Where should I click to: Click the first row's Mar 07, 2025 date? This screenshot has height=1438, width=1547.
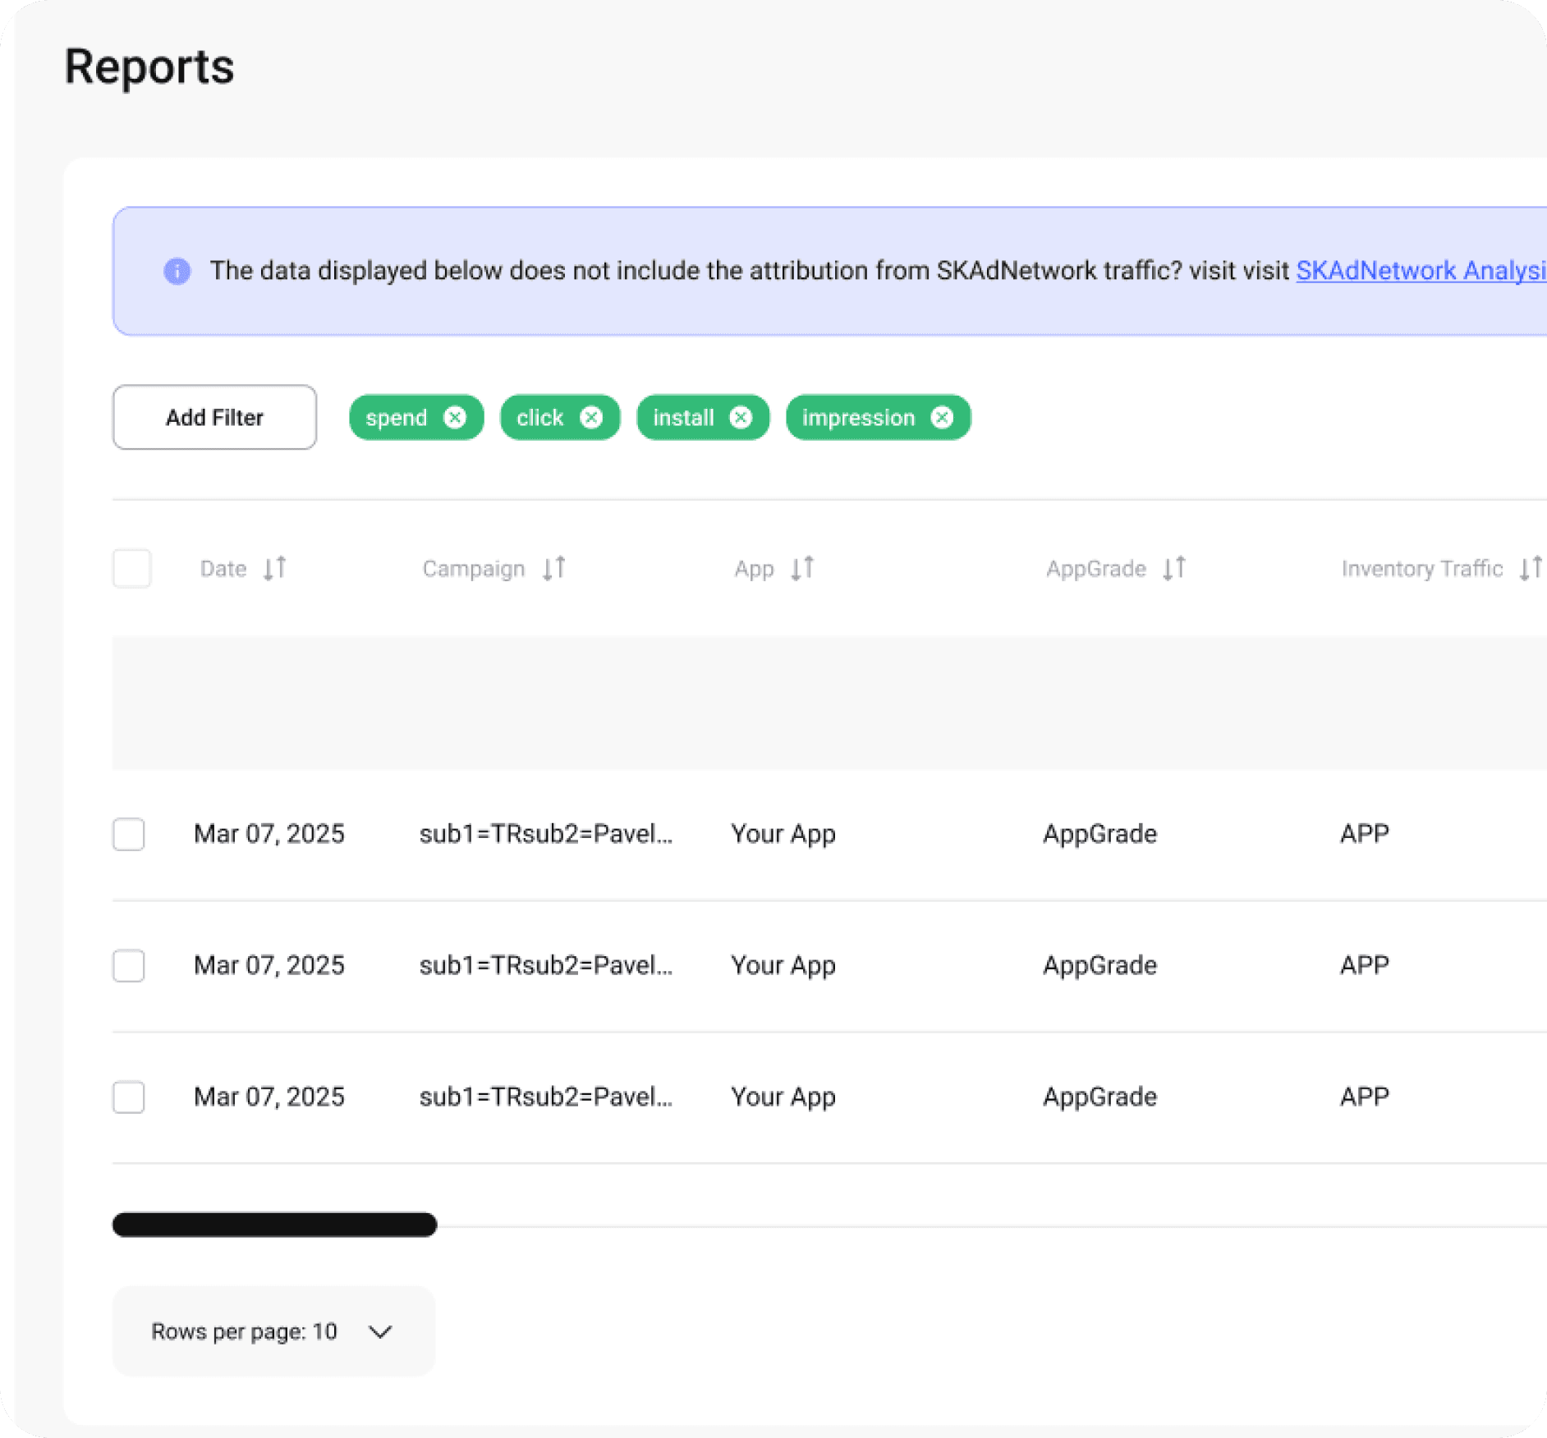pos(269,834)
